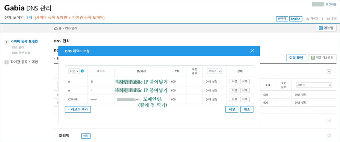This screenshot has width=340, height=142.
Task: Collapse the DNS records section chevron
Action: coord(329,71)
